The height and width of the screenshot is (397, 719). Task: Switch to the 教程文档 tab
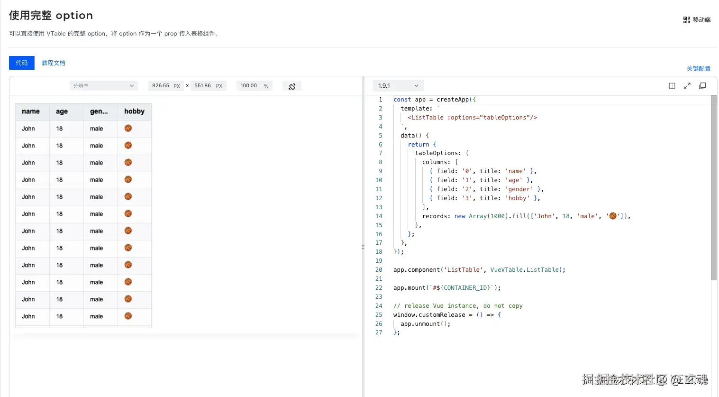point(54,63)
